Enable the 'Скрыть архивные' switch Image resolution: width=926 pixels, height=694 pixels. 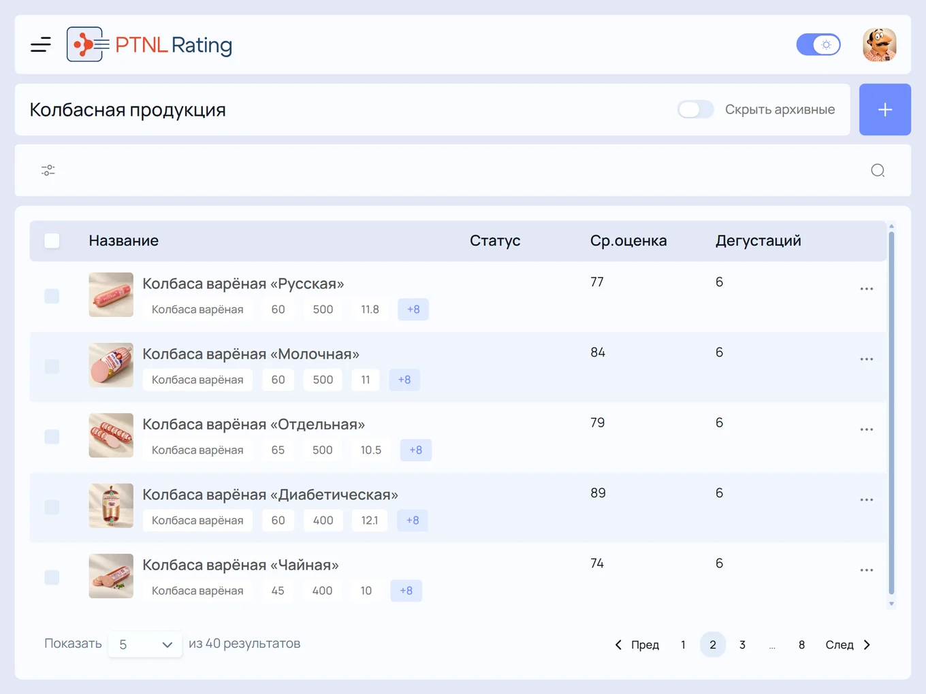[695, 110]
